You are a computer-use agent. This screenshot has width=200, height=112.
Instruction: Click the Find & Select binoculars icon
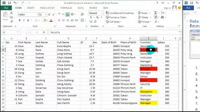(x=162, y=17)
